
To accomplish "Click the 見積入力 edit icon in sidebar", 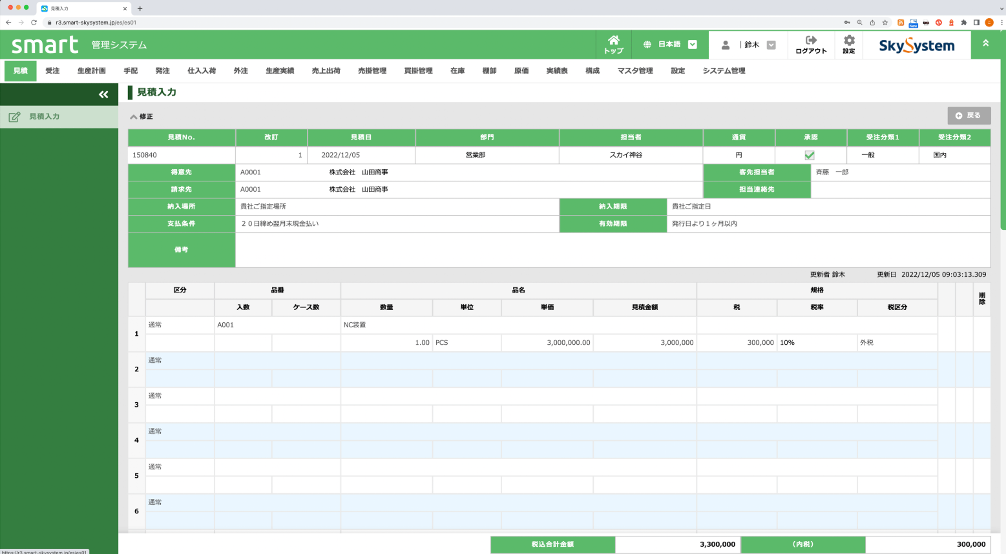I will (x=14, y=117).
